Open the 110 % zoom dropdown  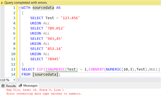14,80
